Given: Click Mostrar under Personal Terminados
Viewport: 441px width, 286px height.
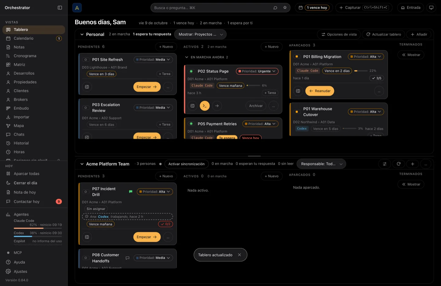Looking at the screenshot, I should pyautogui.click(x=411, y=55).
